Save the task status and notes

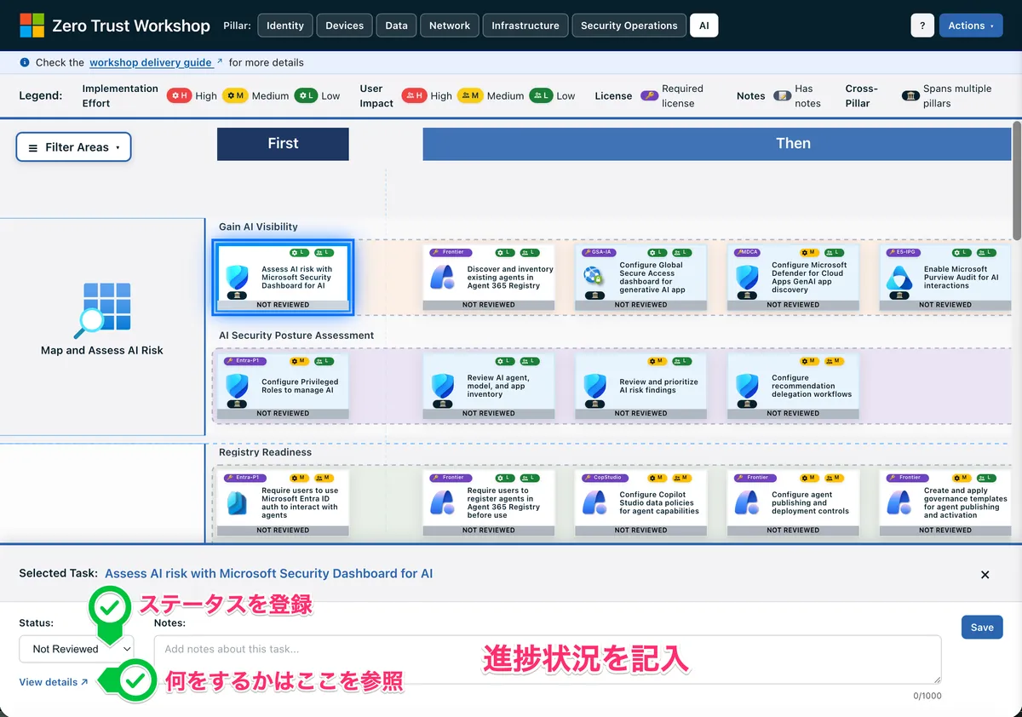(981, 628)
